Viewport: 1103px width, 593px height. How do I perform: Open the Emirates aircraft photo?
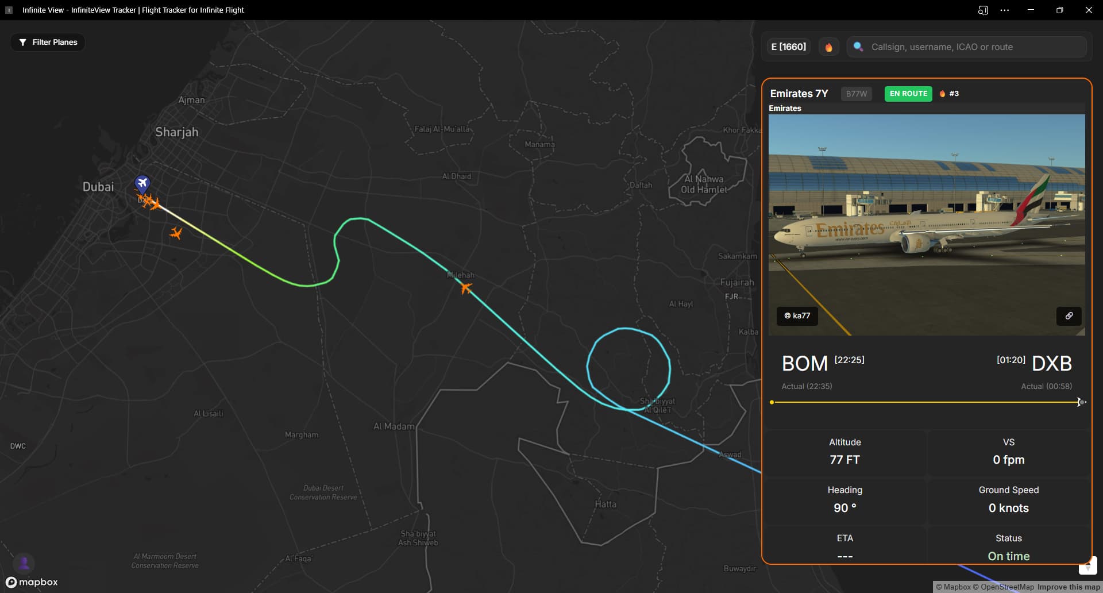(x=927, y=224)
